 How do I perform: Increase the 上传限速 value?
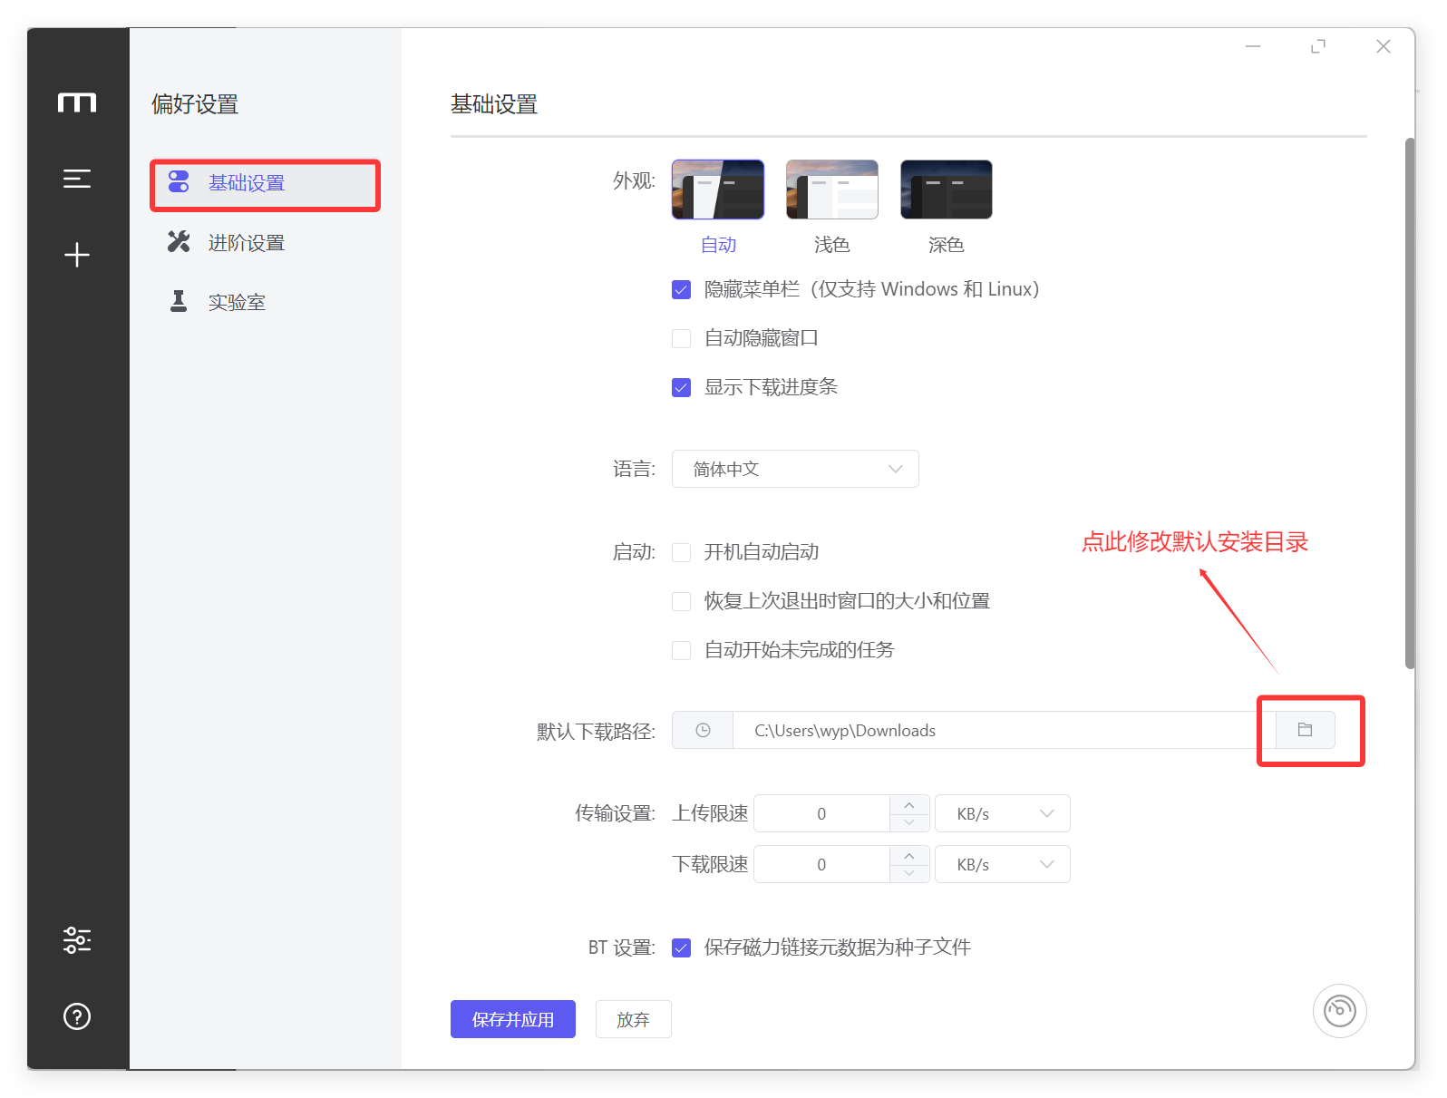coord(909,804)
